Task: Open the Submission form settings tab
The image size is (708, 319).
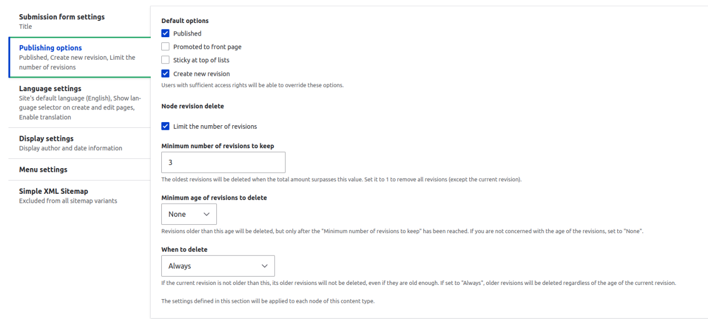Action: [x=80, y=21]
